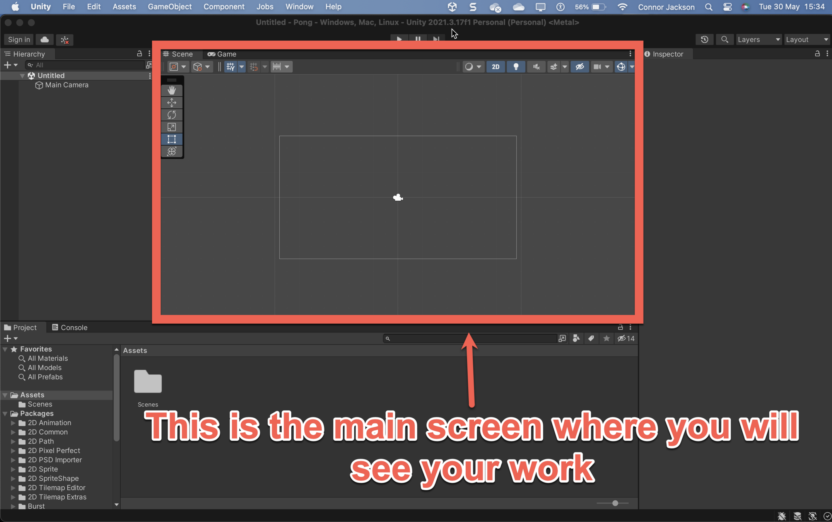Select the Rotate tool

pos(172,115)
